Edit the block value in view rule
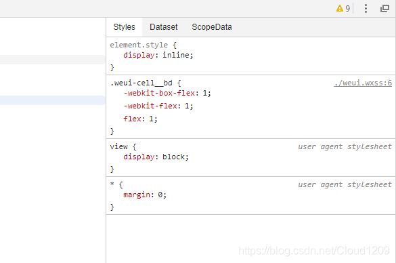 coord(173,157)
